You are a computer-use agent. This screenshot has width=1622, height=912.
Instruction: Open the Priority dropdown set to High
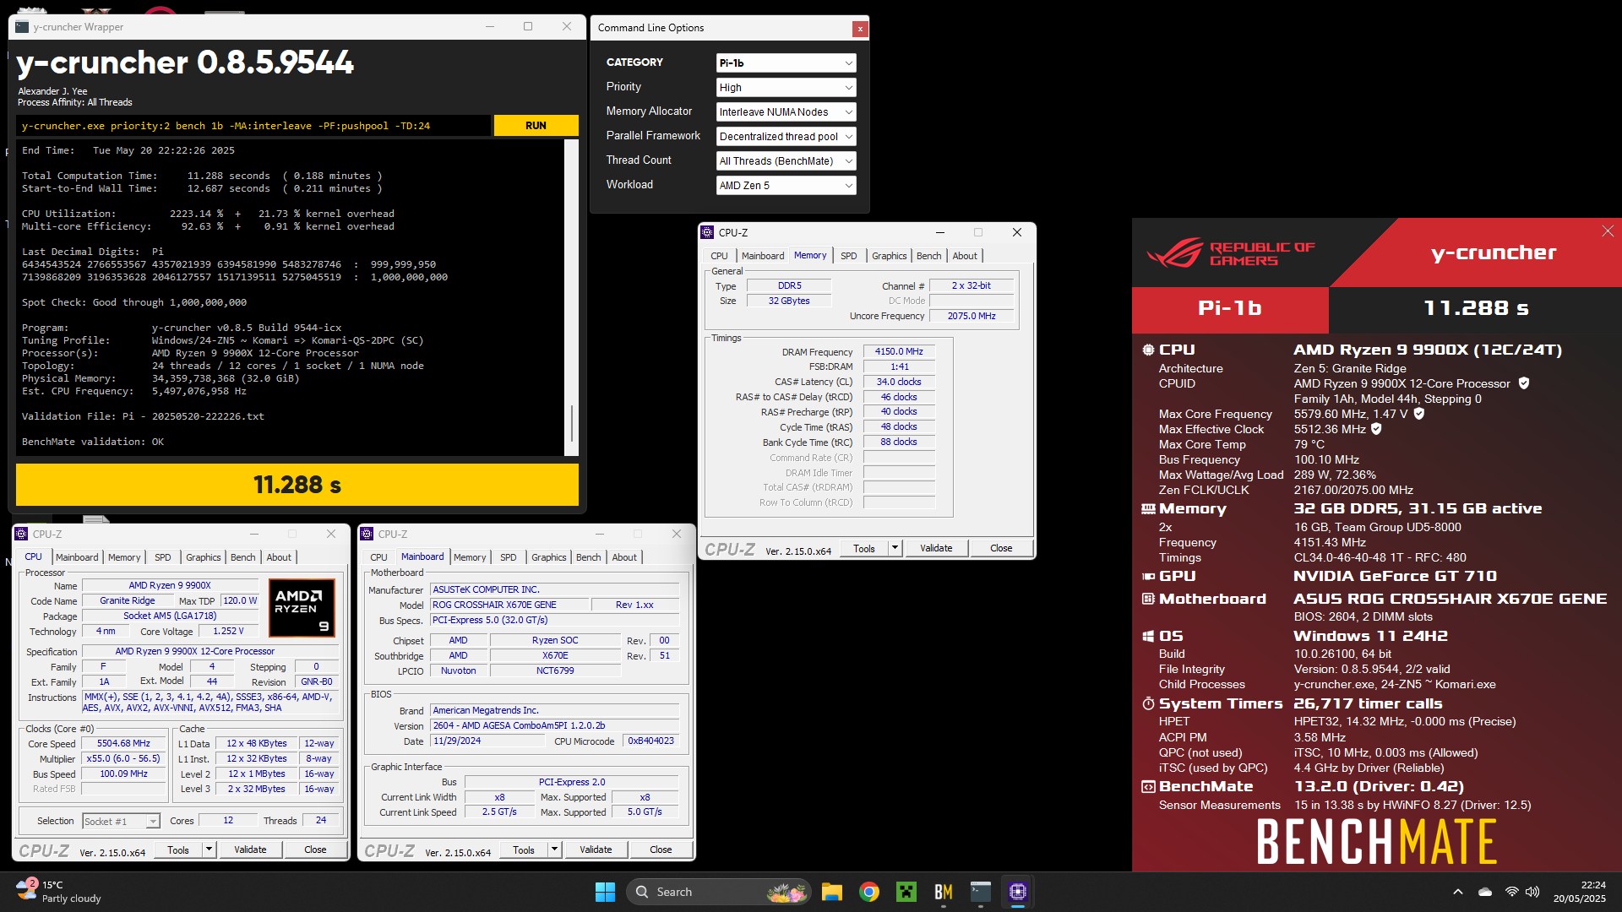pyautogui.click(x=786, y=88)
